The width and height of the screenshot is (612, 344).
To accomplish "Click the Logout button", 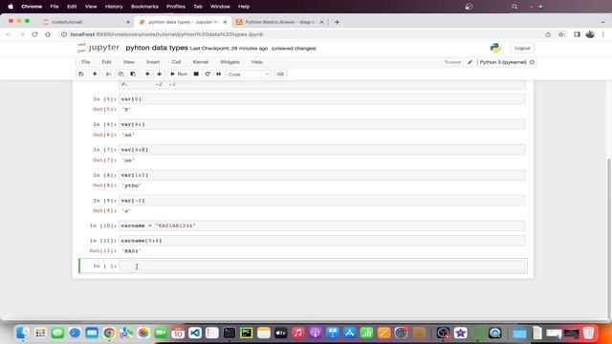I will [522, 48].
